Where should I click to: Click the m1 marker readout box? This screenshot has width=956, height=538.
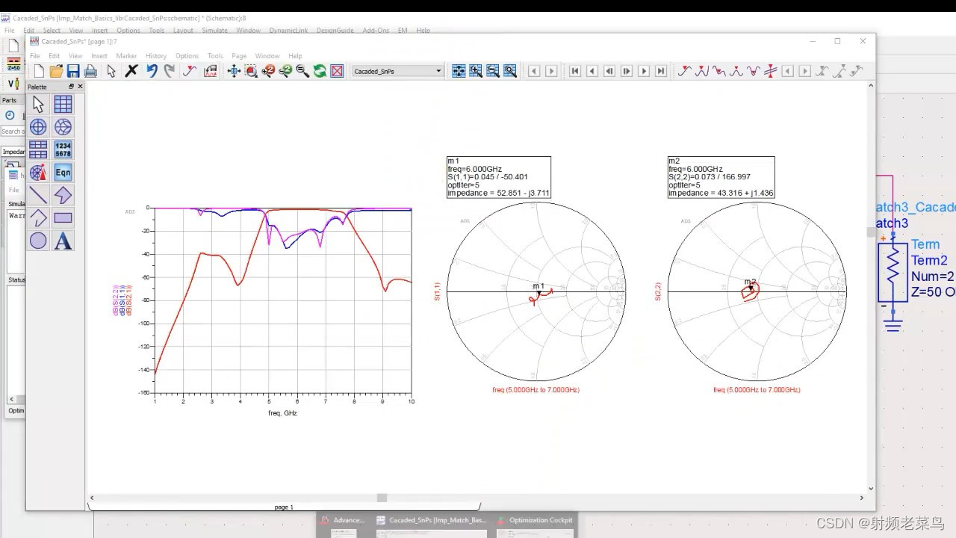coord(498,177)
